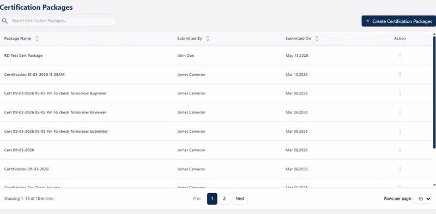This screenshot has height=214, width=436.
Task: Select 'Cert 09-03-2026 05-05 Pm To check Tomorrow Reviewer'
Action: (55, 112)
